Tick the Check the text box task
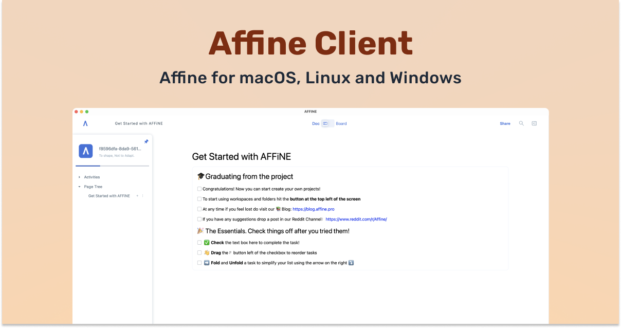Screen dimensions: 621x328 199,242
